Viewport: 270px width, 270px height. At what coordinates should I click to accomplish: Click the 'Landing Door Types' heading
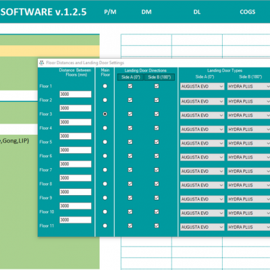(225, 70)
